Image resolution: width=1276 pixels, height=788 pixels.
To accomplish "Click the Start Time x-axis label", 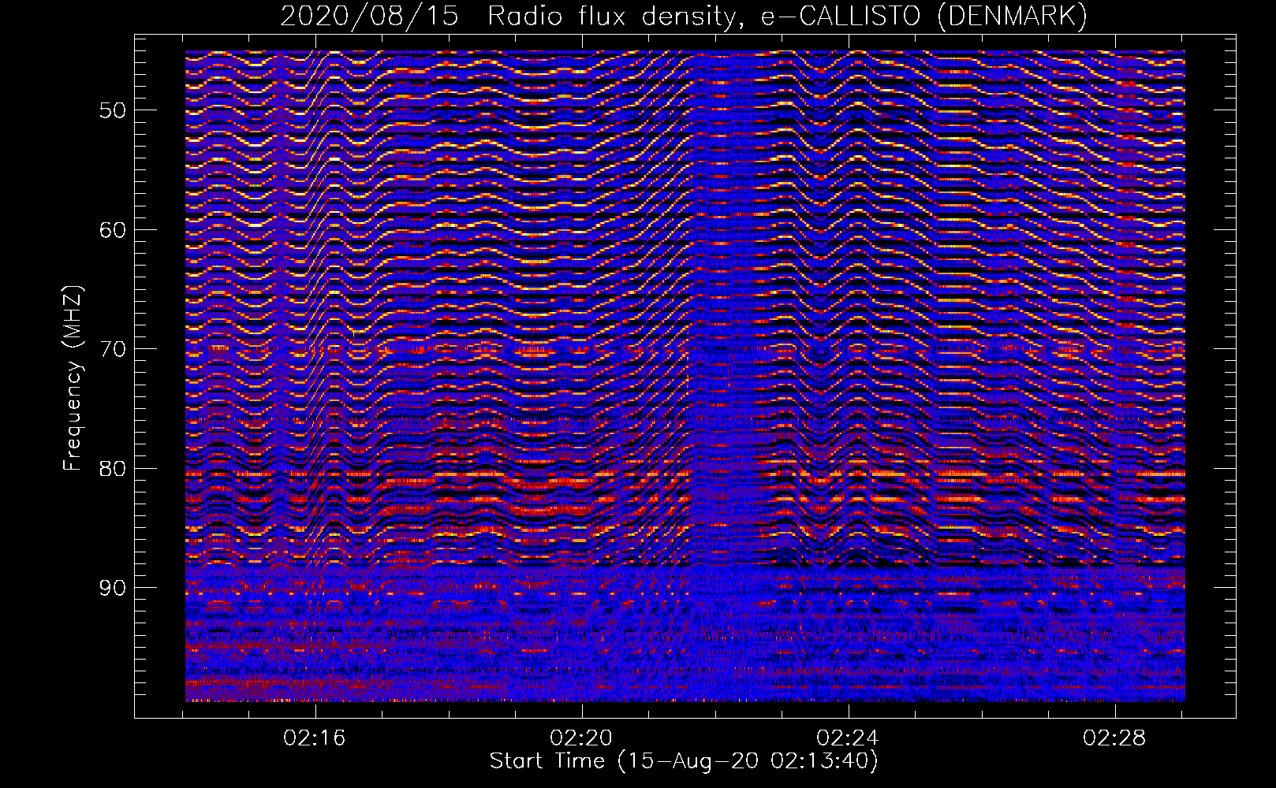I will (684, 761).
